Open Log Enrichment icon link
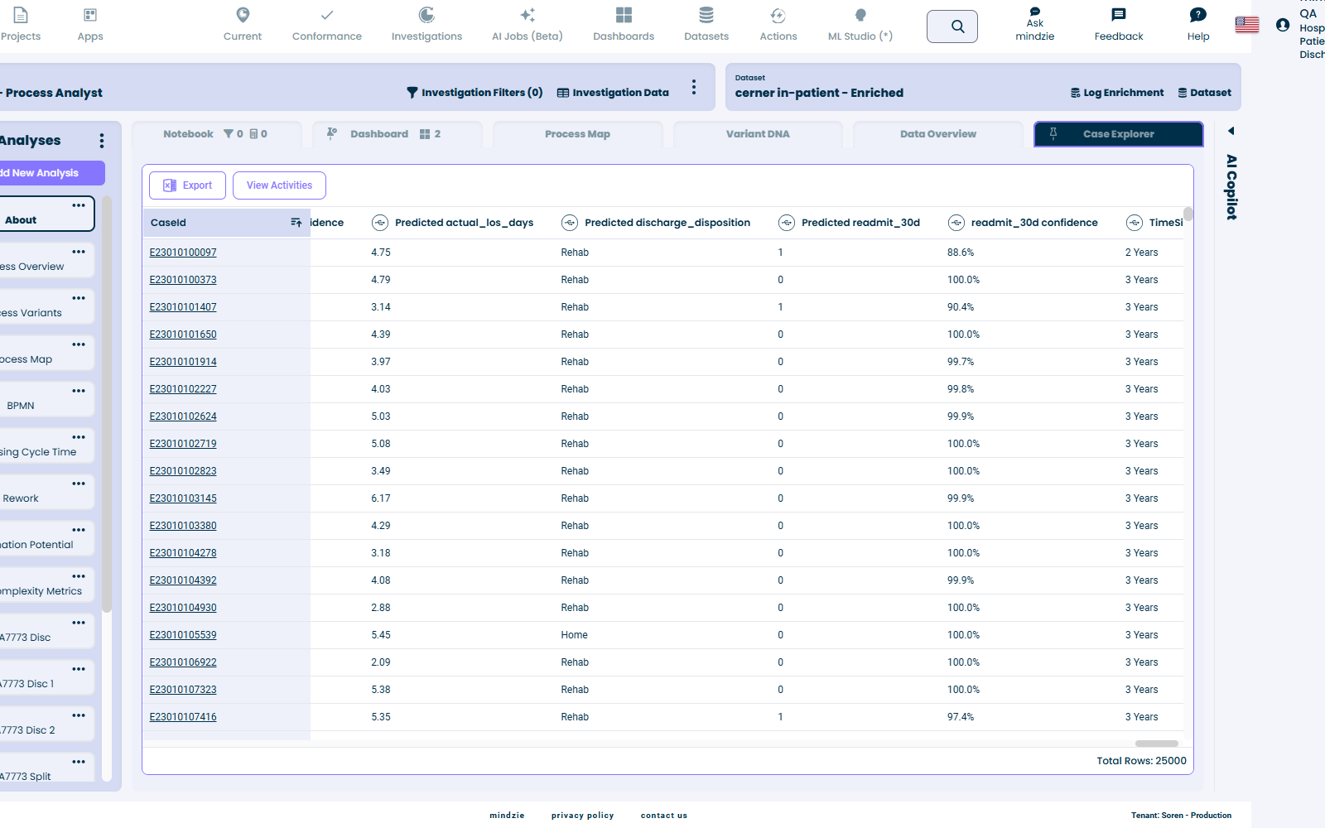This screenshot has height=828, width=1325. click(1117, 93)
